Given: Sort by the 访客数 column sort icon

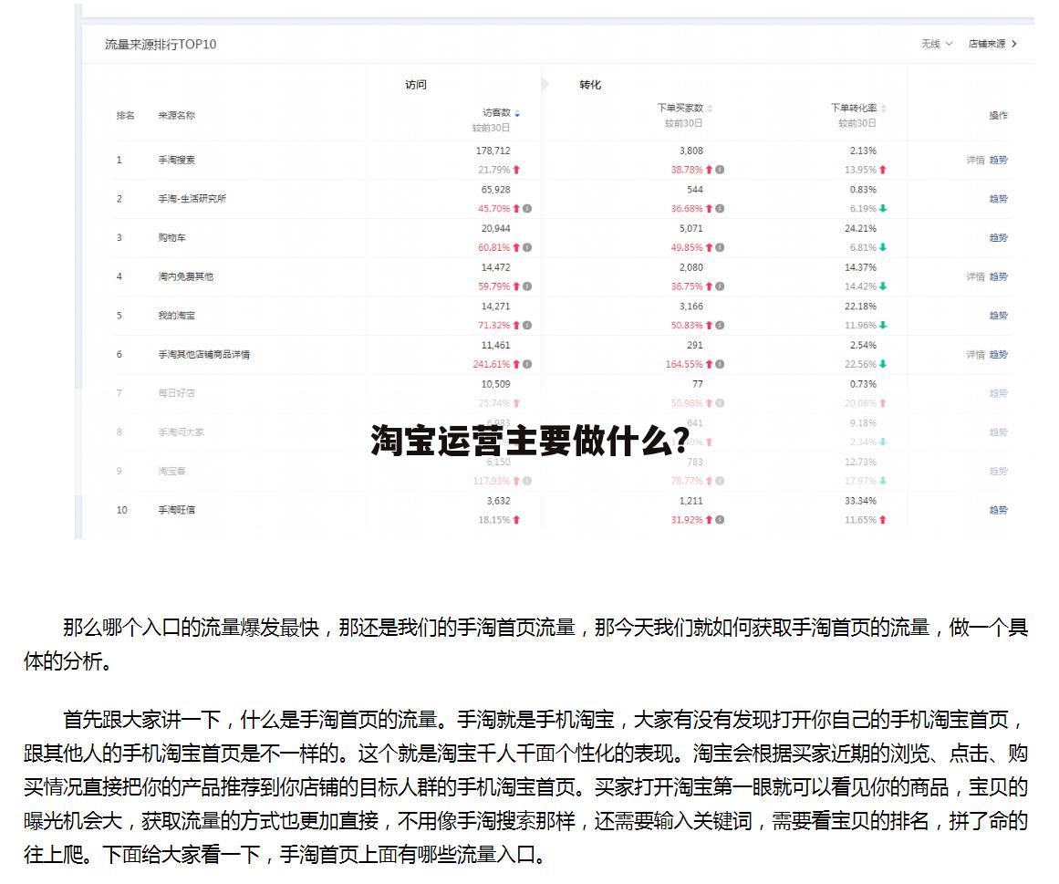Looking at the screenshot, I should pos(517,113).
